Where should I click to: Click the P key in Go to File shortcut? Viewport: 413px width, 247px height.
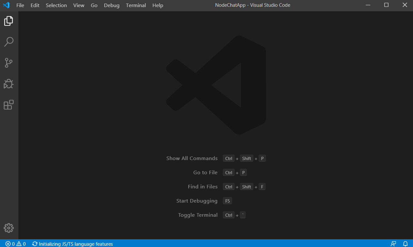coord(243,173)
